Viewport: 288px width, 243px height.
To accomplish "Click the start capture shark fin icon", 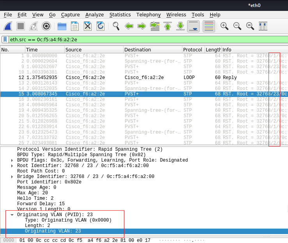I will tap(8, 26).
